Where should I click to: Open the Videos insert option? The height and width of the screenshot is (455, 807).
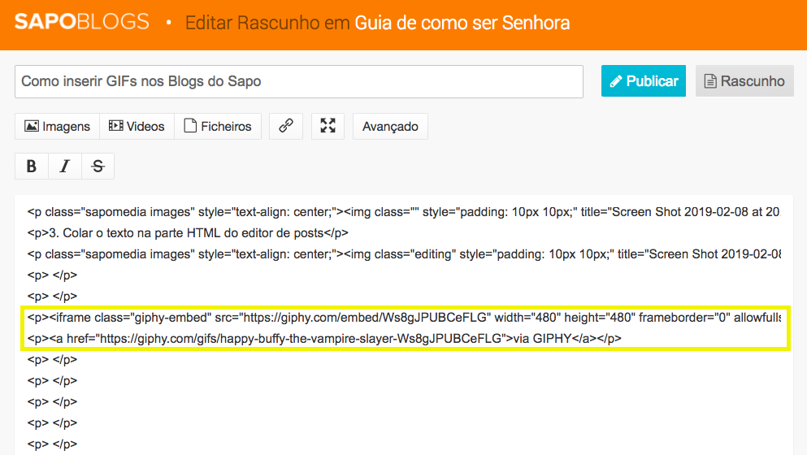coord(137,126)
